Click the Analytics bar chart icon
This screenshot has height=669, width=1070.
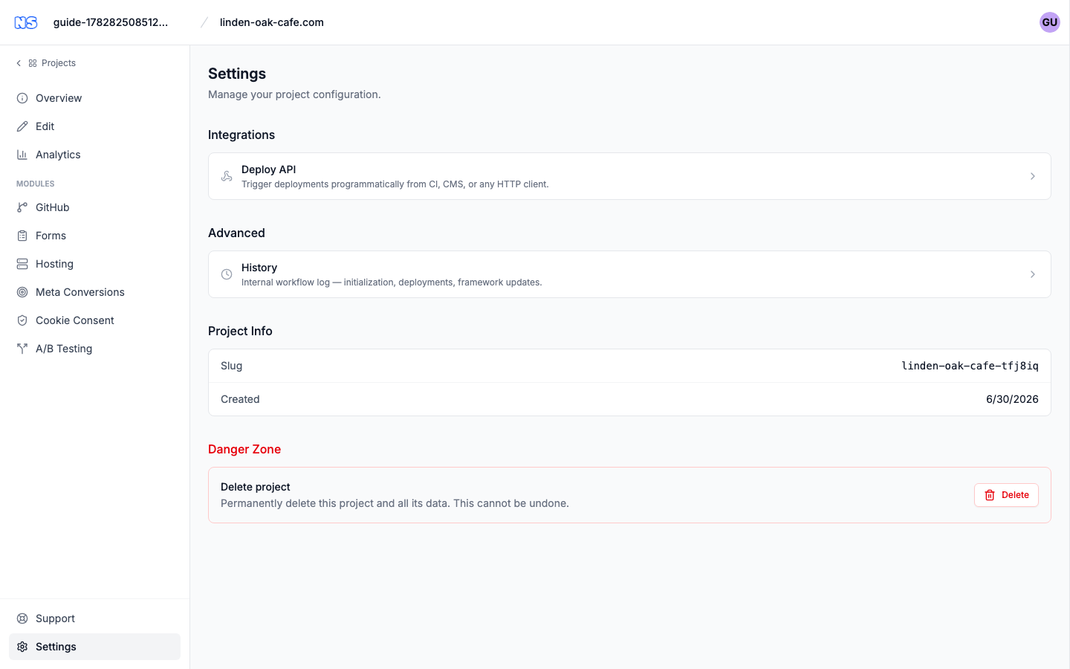22,155
